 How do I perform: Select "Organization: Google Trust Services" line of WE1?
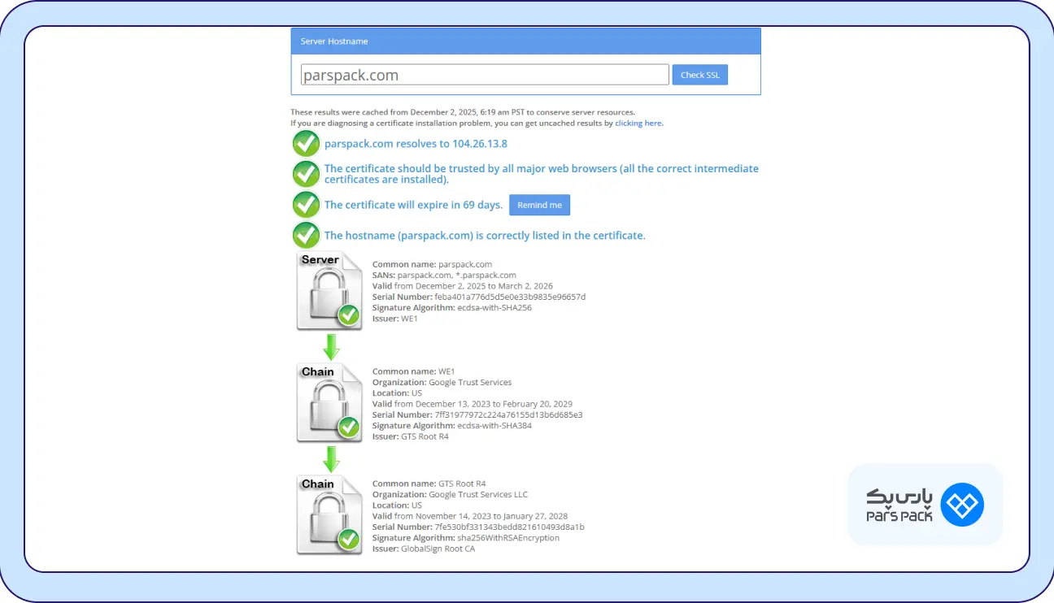442,382
